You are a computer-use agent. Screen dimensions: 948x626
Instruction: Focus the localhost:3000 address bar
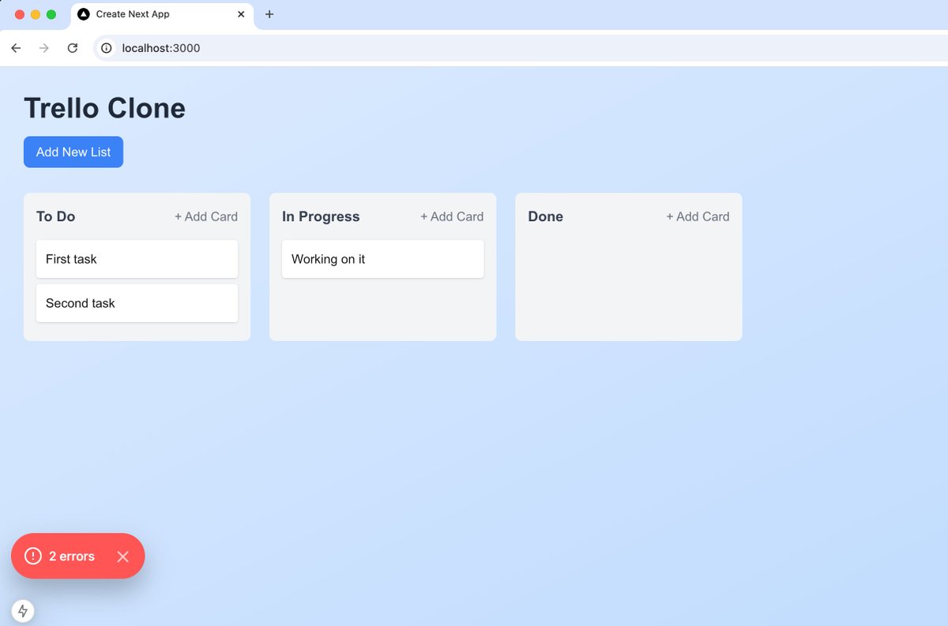[x=521, y=48]
